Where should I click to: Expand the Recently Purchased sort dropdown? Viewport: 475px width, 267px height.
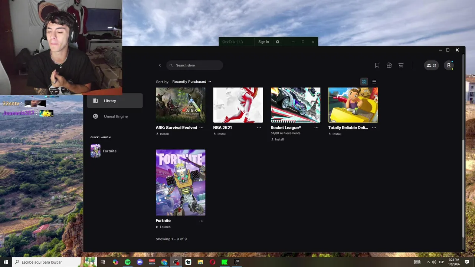pyautogui.click(x=192, y=82)
